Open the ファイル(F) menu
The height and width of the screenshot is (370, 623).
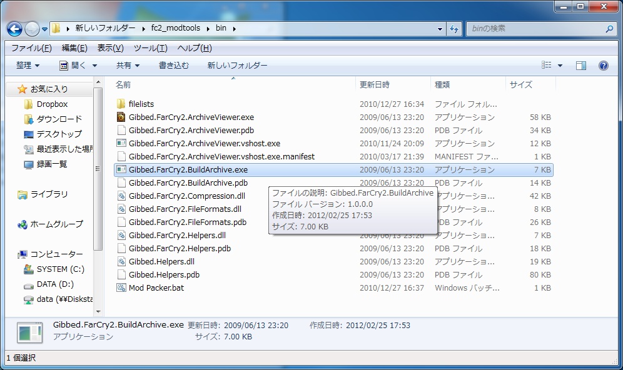(x=31, y=48)
